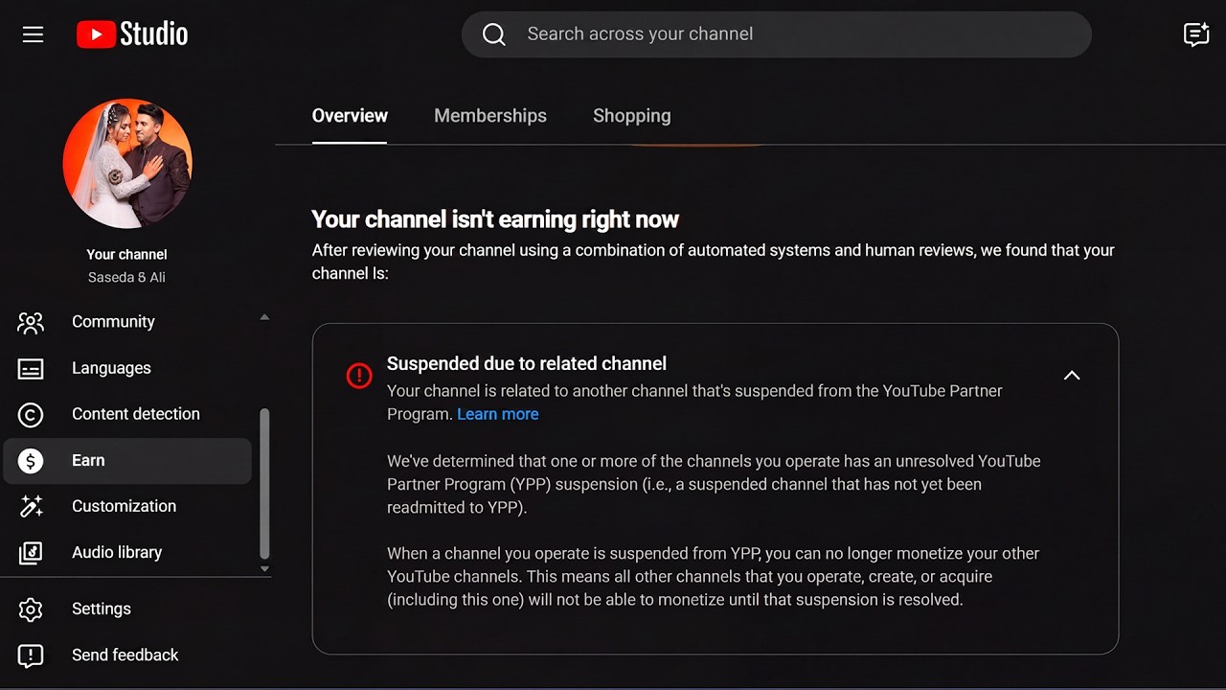Open Settings in the sidebar
This screenshot has width=1226, height=690.
click(x=127, y=609)
